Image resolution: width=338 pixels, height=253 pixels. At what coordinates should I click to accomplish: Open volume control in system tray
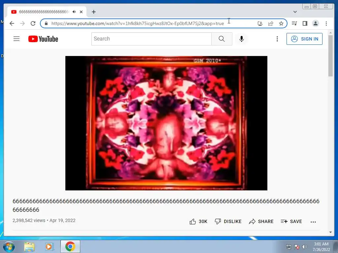pos(305,247)
